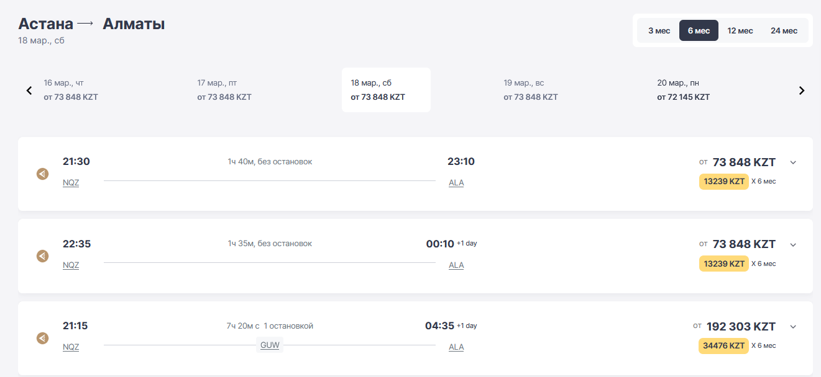
Task: Switch to the 20 мар., пн date
Action: tap(684, 90)
